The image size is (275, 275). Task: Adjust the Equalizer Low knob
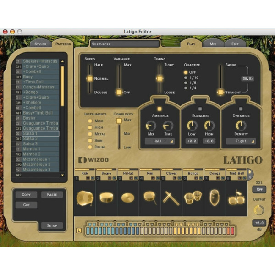[192, 126]
